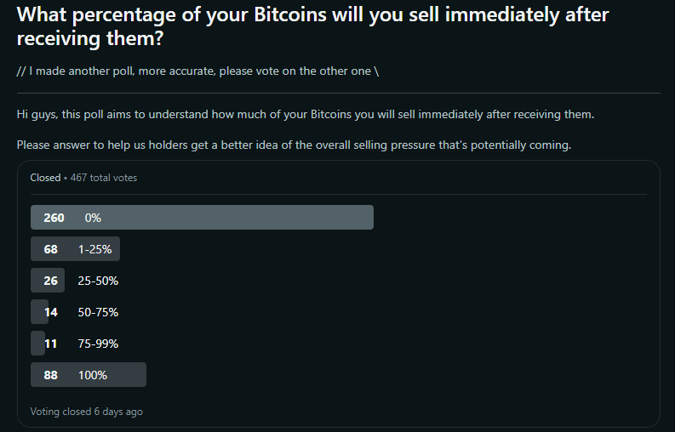675x432 pixels.
Task: Click the 88 vote count number
Action: click(x=51, y=375)
